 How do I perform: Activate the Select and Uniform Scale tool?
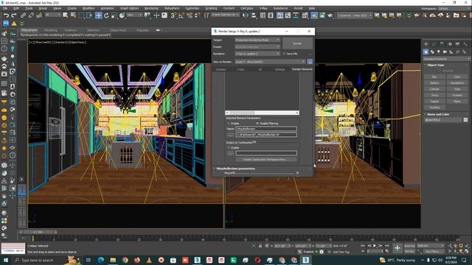[114, 15]
